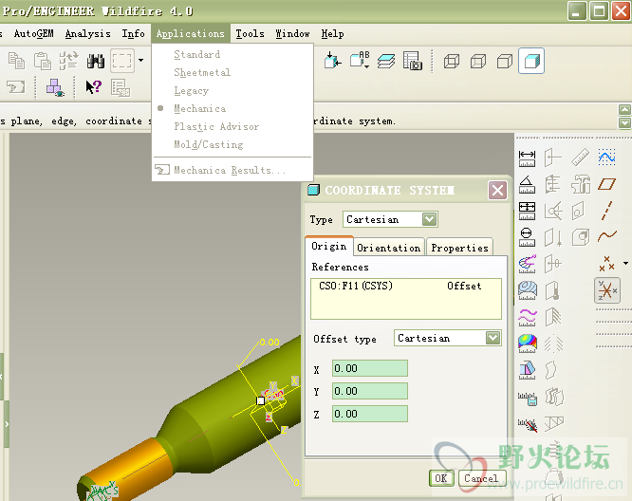Switch to No Hidden display mode

click(x=505, y=62)
